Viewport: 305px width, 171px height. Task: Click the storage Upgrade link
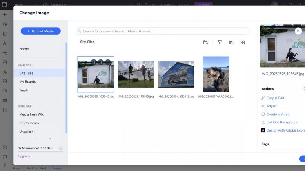coord(24,156)
